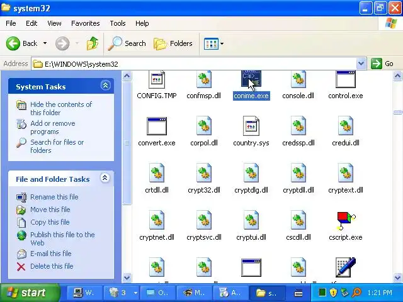Select the crtdll.dll file icon
The height and width of the screenshot is (302, 403).
click(157, 173)
